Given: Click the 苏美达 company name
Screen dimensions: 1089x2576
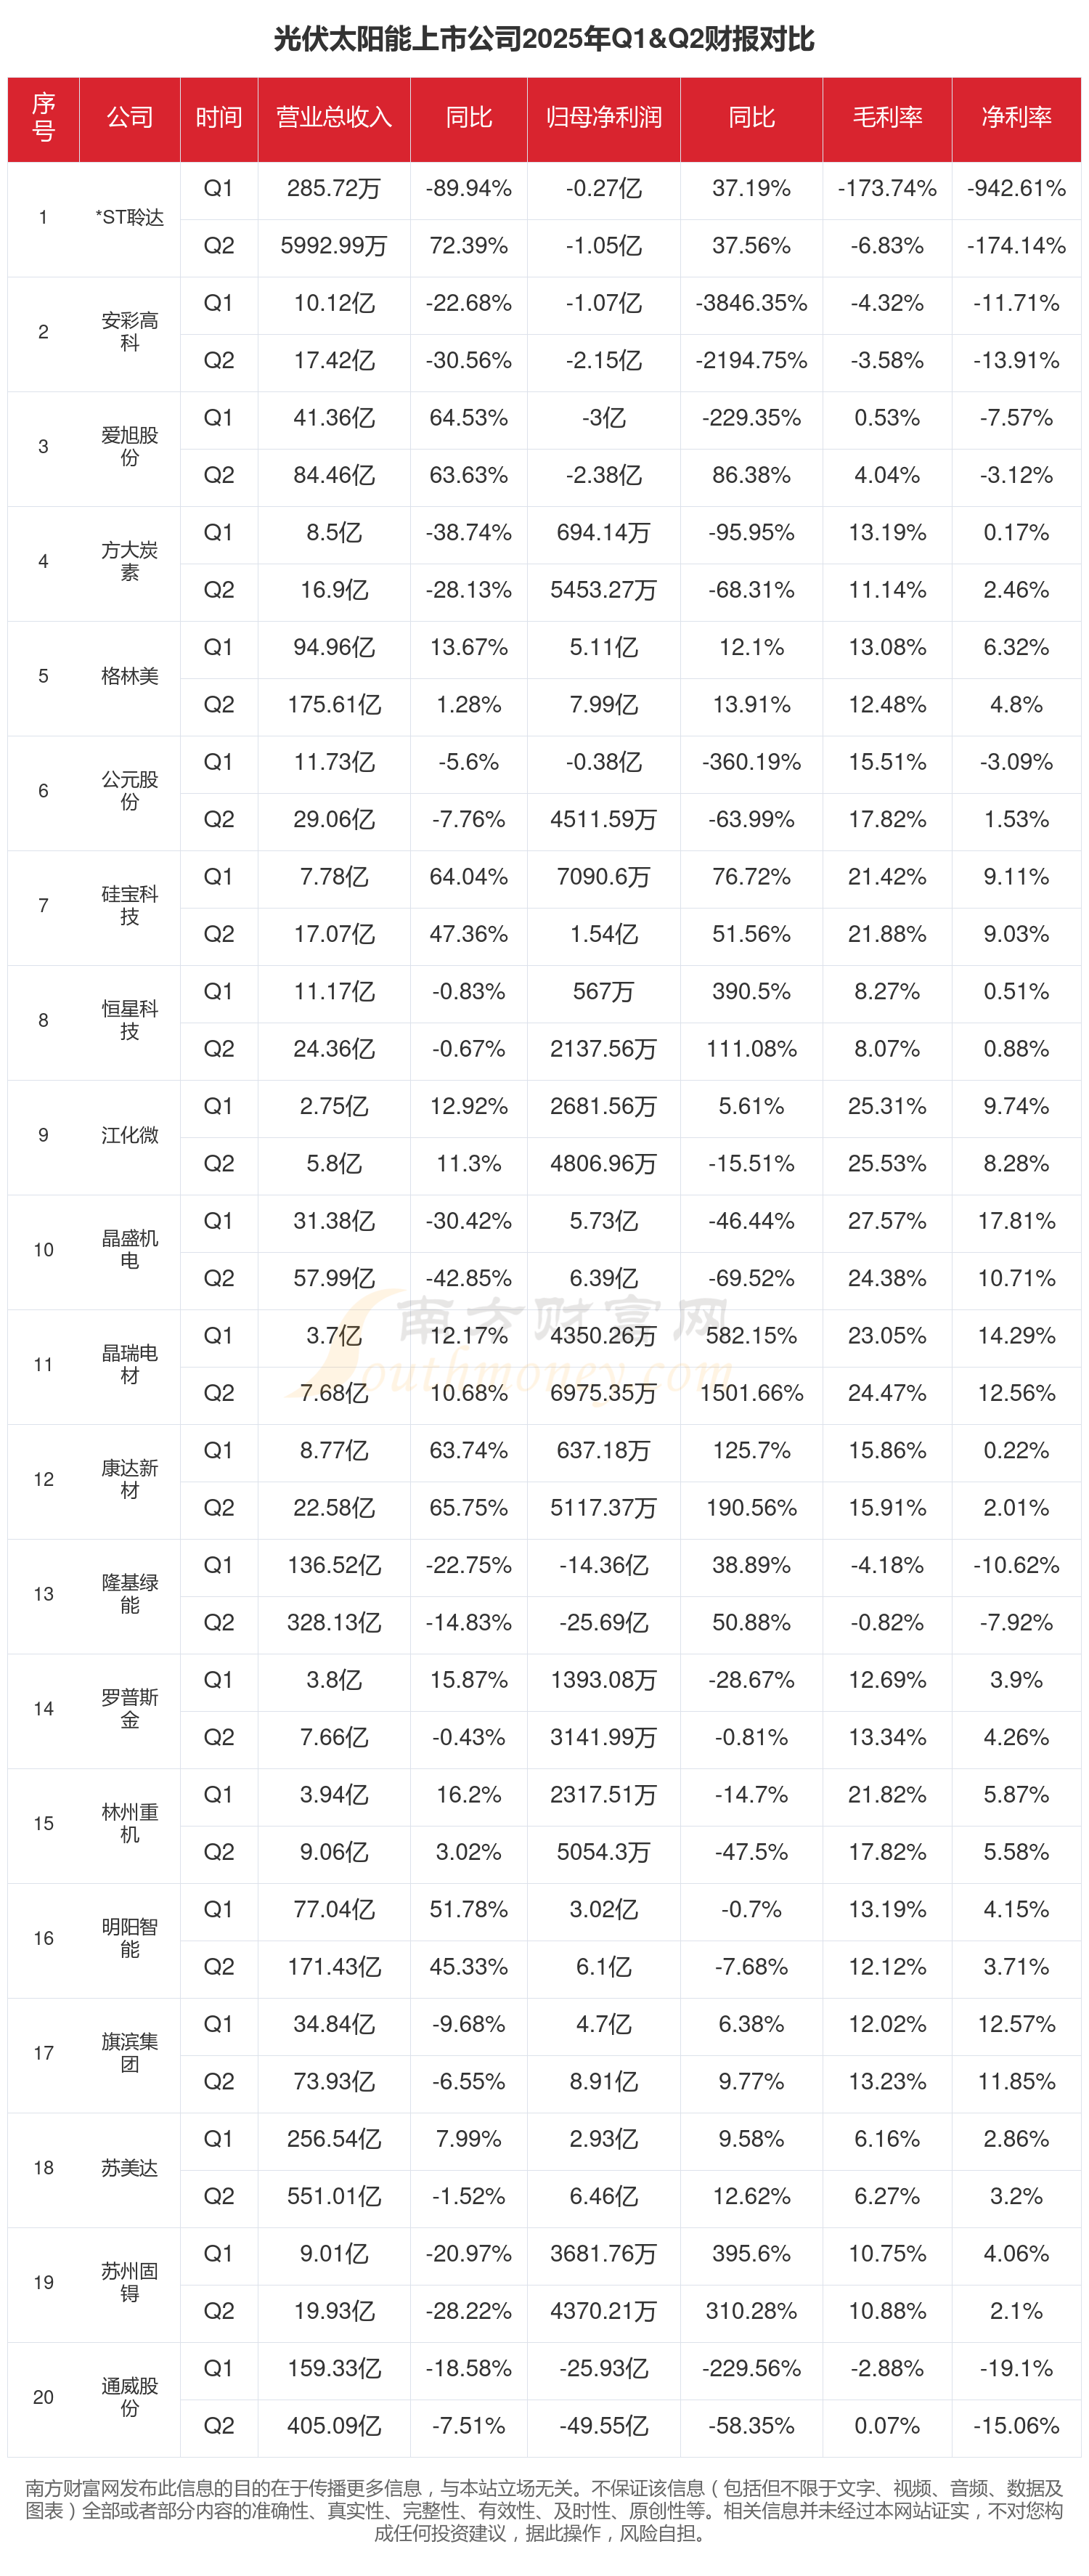Looking at the screenshot, I should (x=130, y=2168).
